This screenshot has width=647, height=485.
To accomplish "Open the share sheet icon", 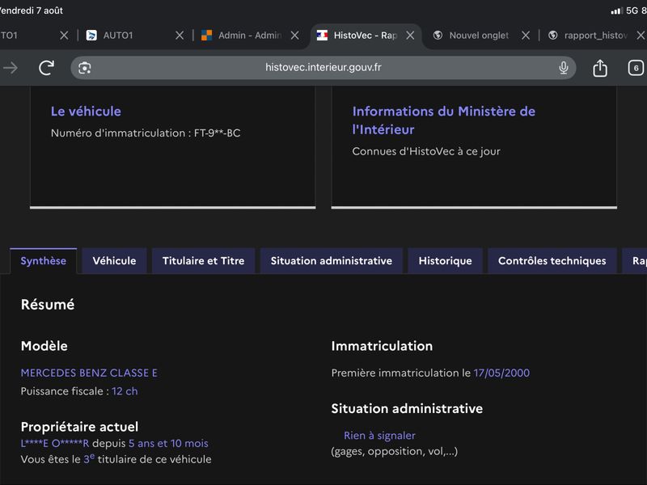I will pos(600,68).
